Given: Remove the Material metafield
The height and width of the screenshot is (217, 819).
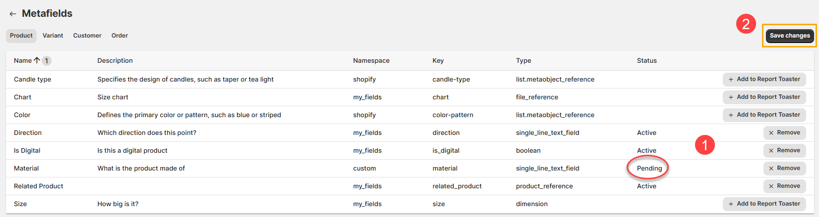Looking at the screenshot, I should point(784,168).
